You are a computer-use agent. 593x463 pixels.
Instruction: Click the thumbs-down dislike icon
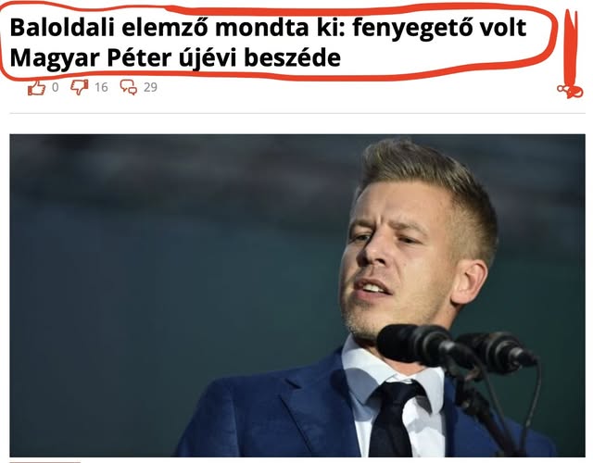tap(80, 87)
